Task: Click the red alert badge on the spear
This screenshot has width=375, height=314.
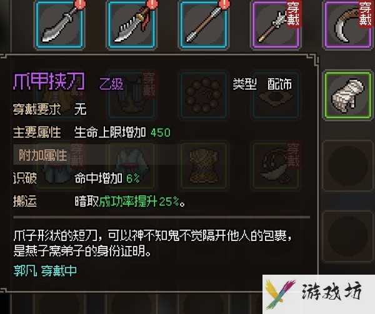Action: [x=224, y=4]
